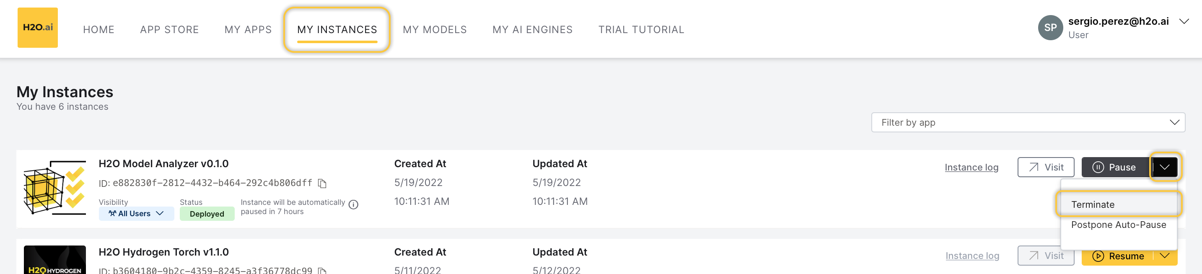Select Terminate from the menu

pyautogui.click(x=1093, y=204)
